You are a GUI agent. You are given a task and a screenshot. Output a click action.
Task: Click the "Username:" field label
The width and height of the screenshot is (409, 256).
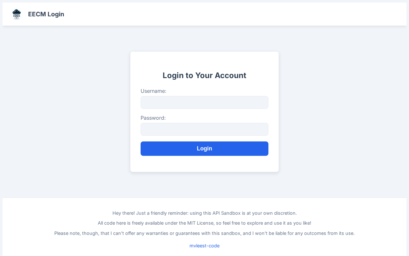tap(153, 91)
